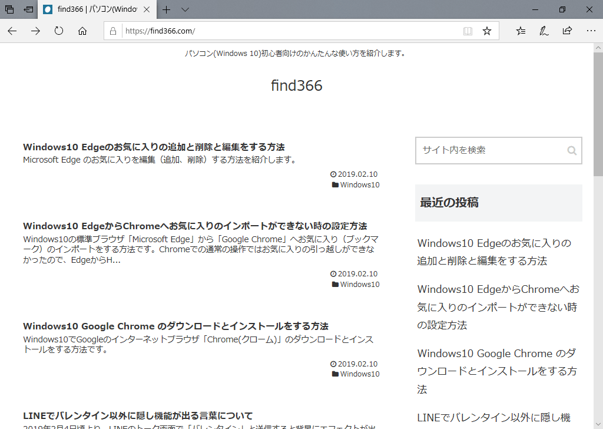Open the browser Home page
This screenshot has width=603, height=429.
pyautogui.click(x=82, y=31)
